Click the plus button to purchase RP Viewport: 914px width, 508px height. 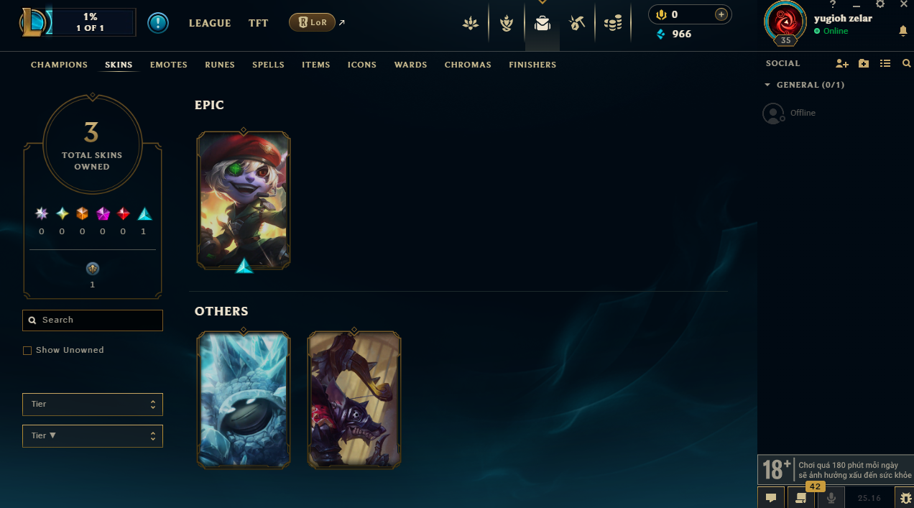[721, 14]
